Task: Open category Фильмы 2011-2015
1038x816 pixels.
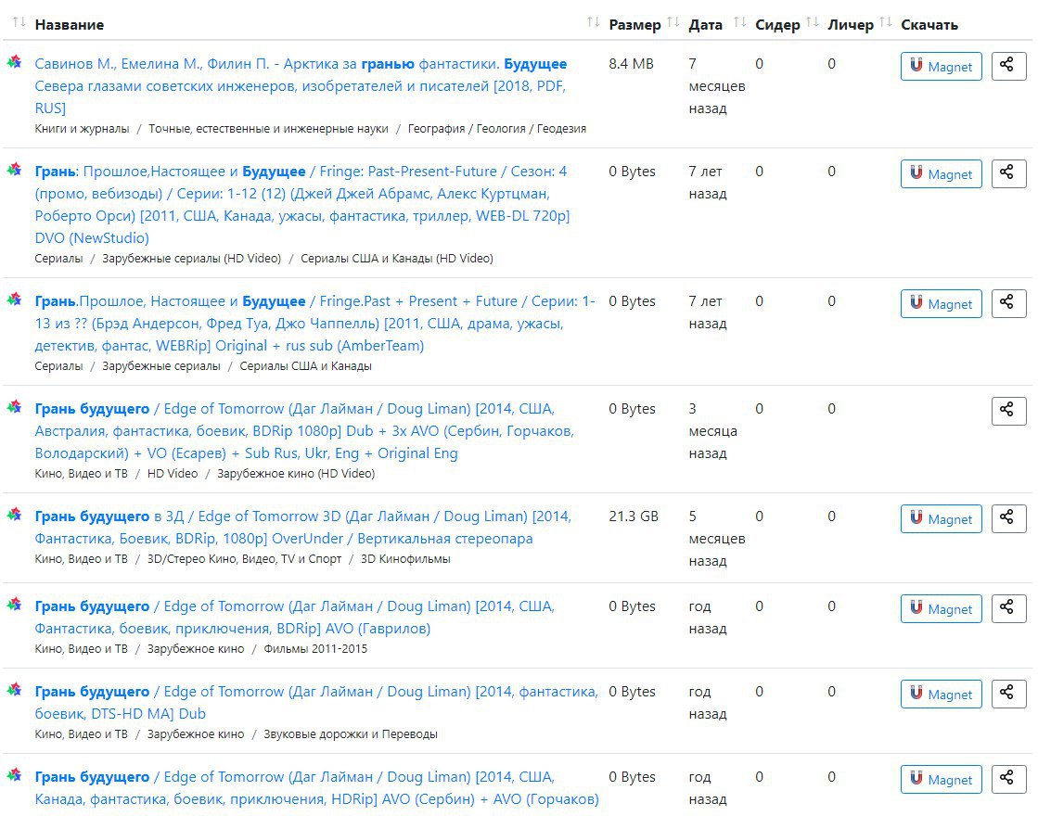Action: click(x=315, y=648)
